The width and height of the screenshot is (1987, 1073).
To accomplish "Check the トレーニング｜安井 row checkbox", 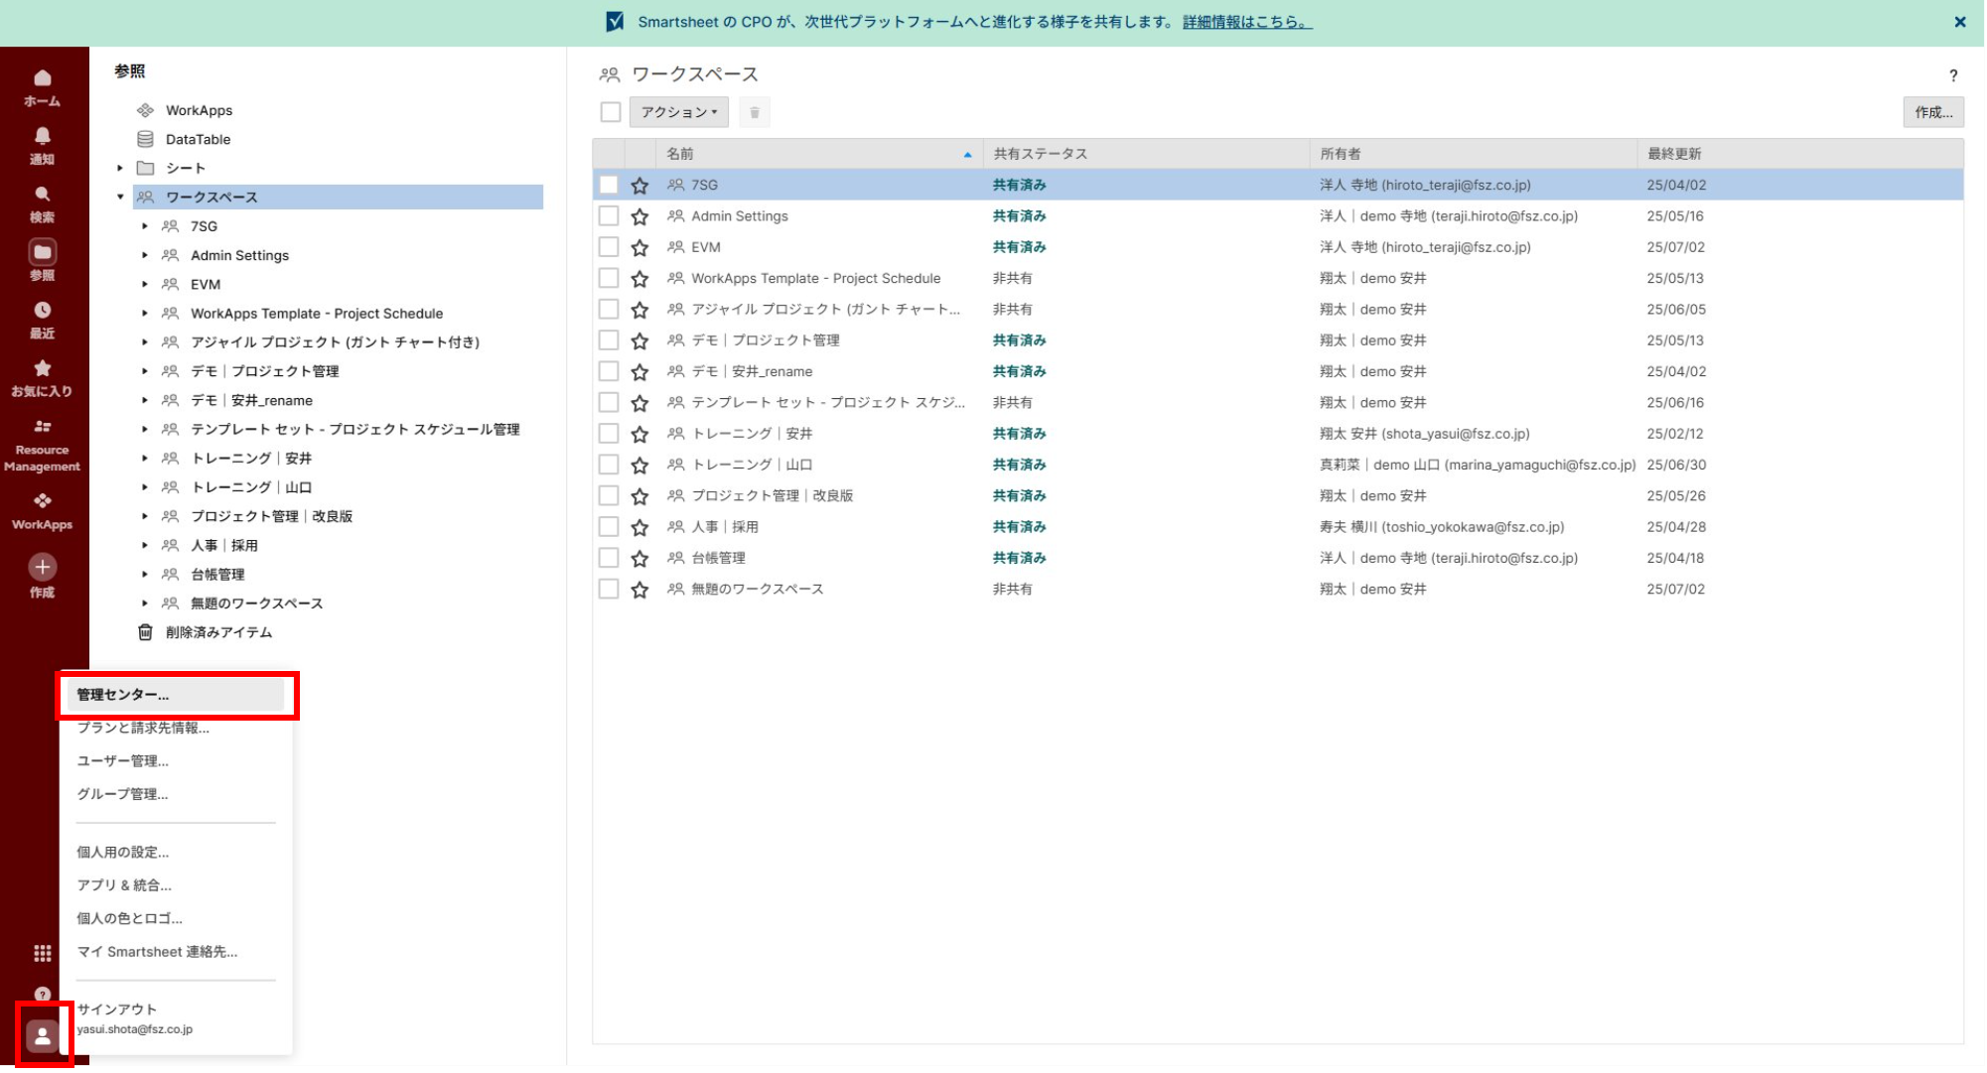I will [x=609, y=433].
